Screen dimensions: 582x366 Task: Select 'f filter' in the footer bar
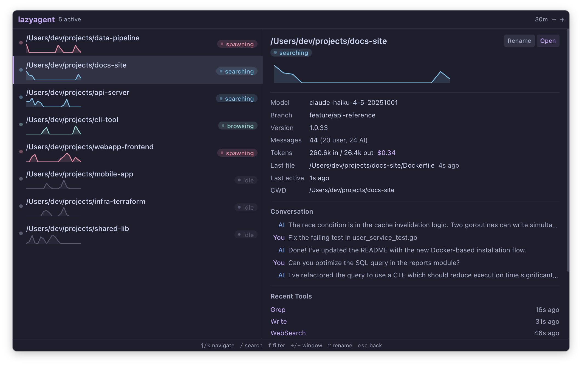pyautogui.click(x=276, y=345)
